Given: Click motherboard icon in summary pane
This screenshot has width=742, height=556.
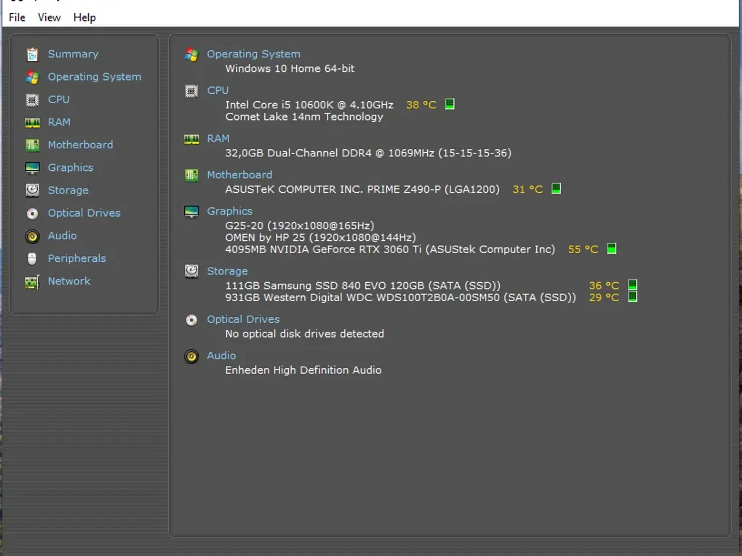Looking at the screenshot, I should click(191, 175).
